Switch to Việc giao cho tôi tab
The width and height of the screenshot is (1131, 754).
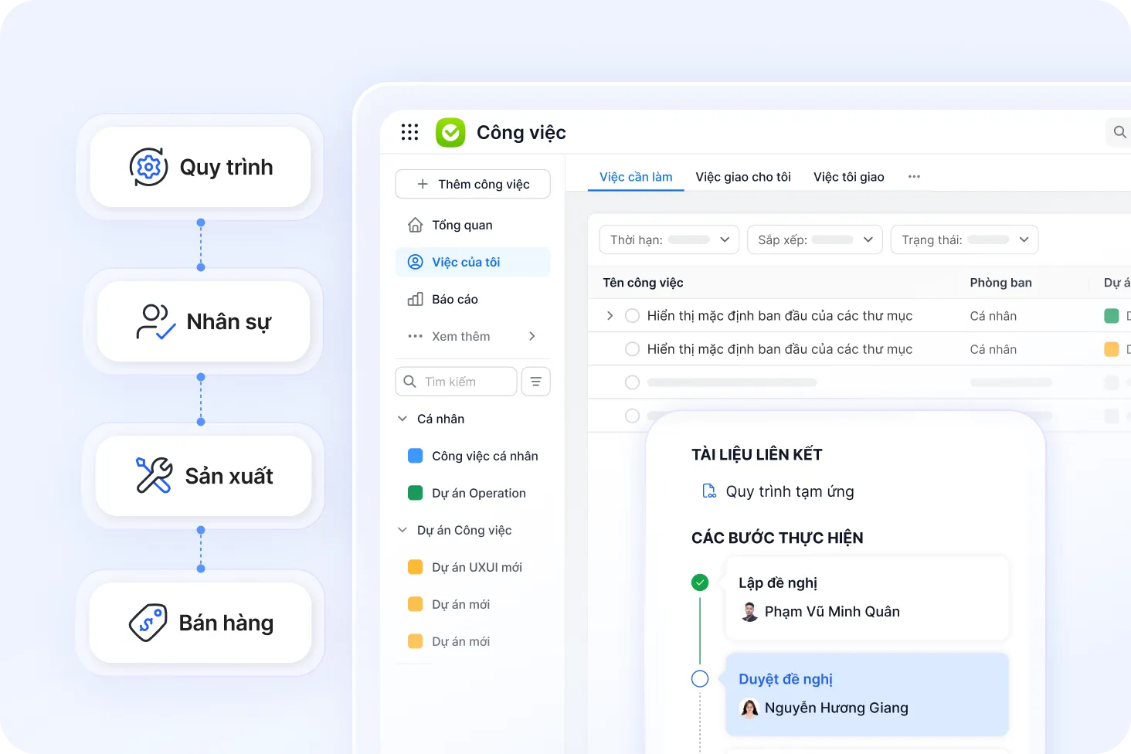743,177
